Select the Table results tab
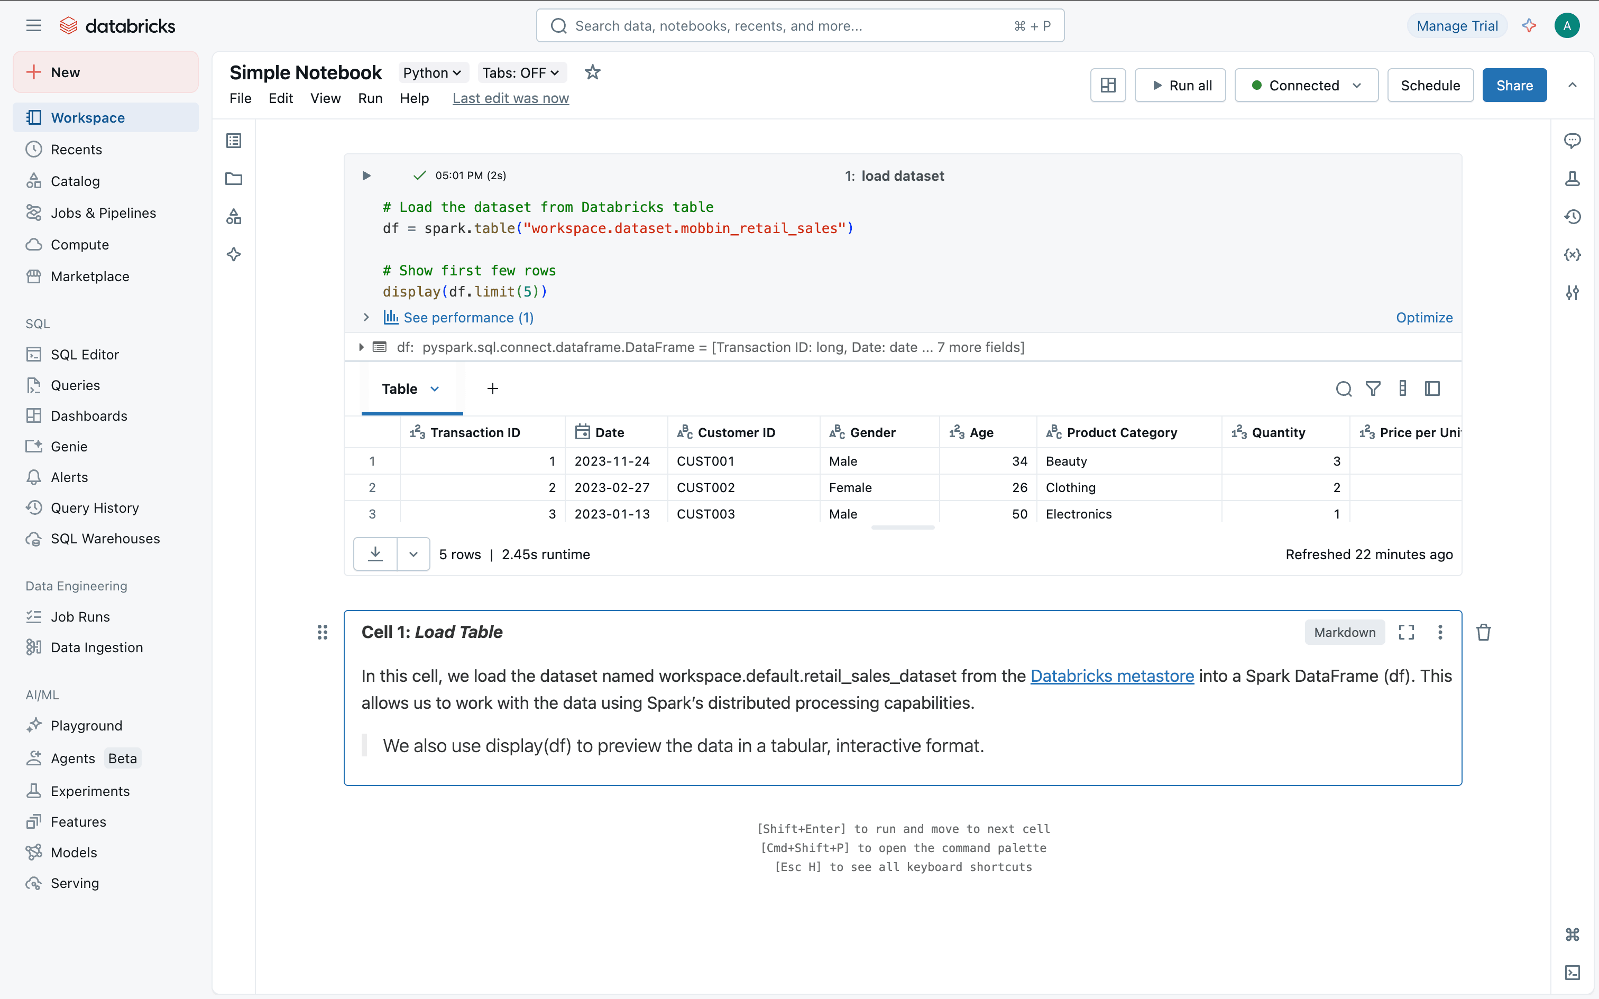This screenshot has height=999, width=1599. pos(400,389)
